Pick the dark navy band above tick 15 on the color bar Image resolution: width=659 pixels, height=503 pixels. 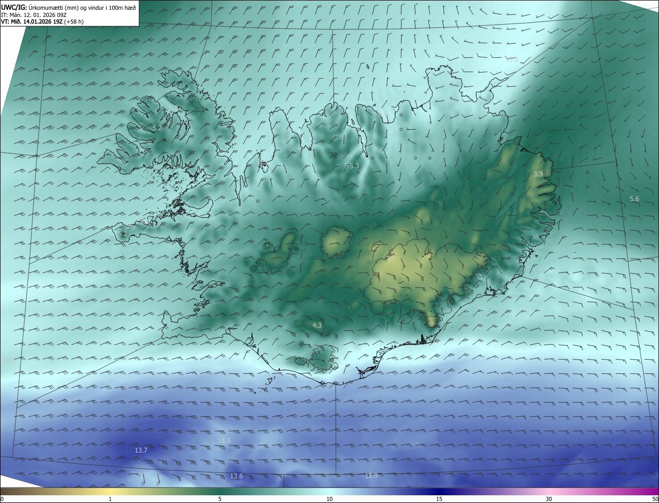click(x=439, y=491)
